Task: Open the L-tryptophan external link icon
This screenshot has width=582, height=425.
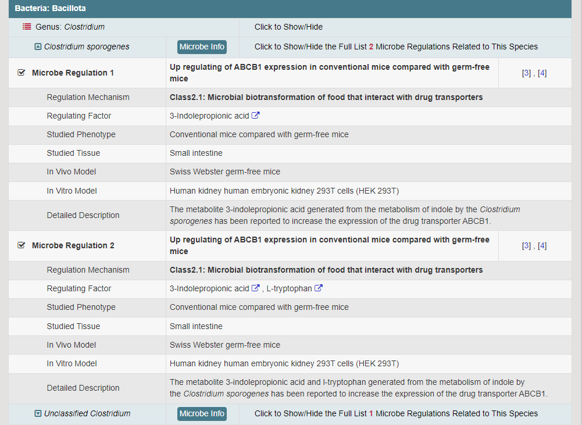Action: (x=319, y=288)
